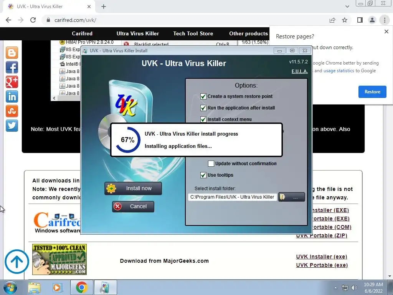
Task: Click Install now button
Action: [x=133, y=188]
